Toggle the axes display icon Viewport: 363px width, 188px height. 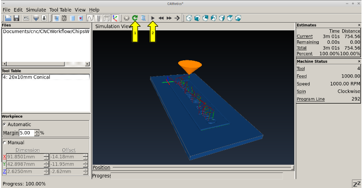tap(115, 18)
